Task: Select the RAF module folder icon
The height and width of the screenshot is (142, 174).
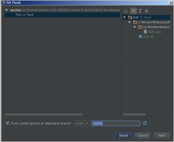Action: click(x=130, y=17)
